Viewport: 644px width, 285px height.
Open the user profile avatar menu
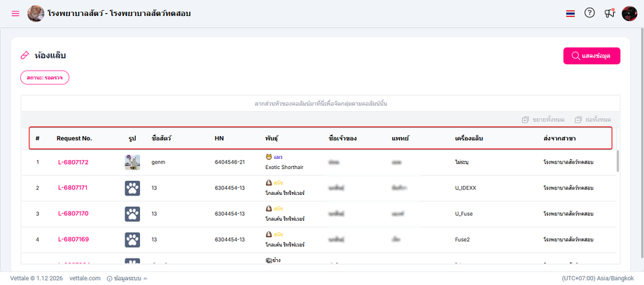click(x=629, y=13)
